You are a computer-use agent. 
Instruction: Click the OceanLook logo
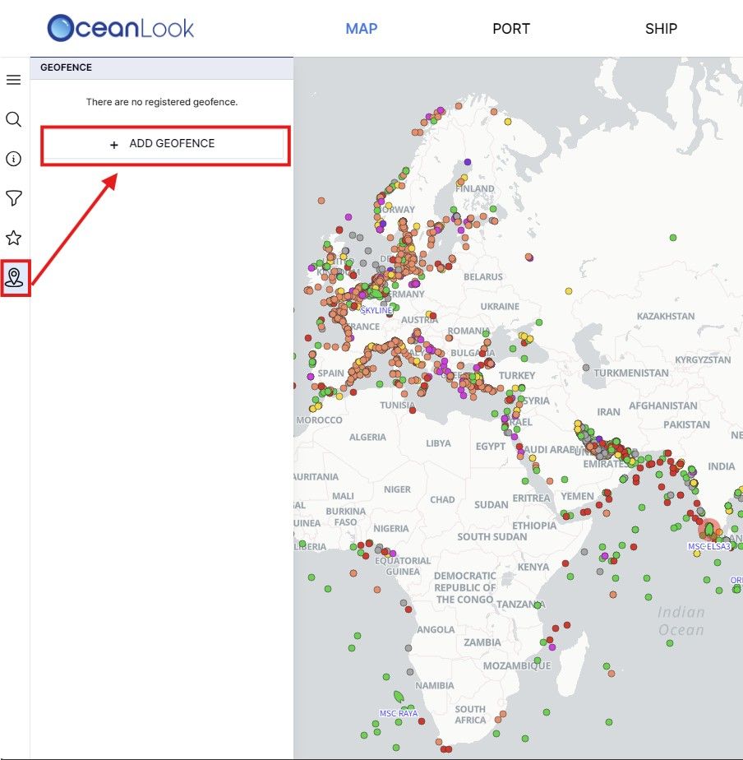(121, 28)
